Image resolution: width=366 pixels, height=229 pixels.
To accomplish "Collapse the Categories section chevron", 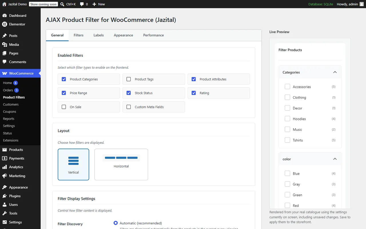I will click(335, 72).
